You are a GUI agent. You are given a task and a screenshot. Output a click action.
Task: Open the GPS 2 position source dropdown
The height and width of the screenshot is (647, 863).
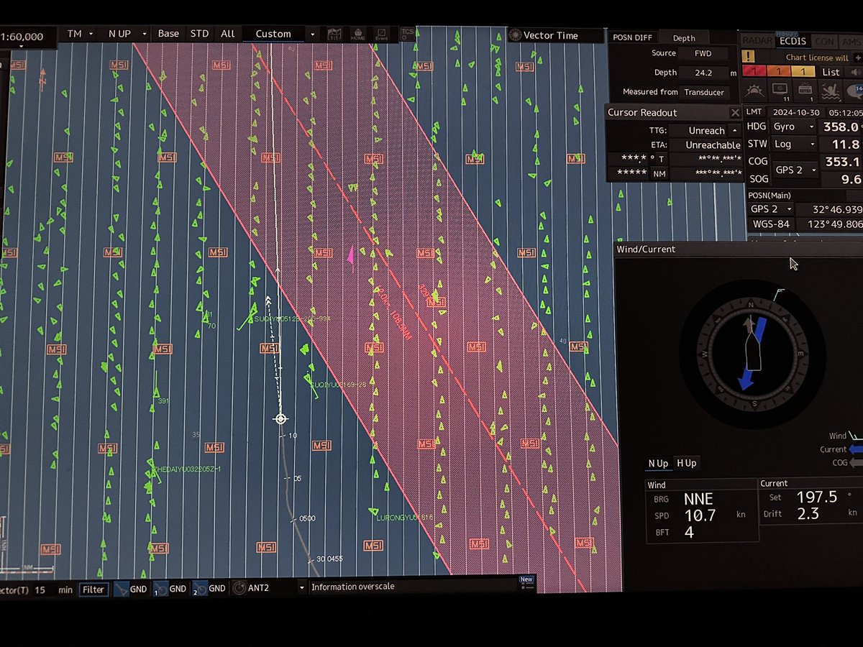[x=771, y=208]
